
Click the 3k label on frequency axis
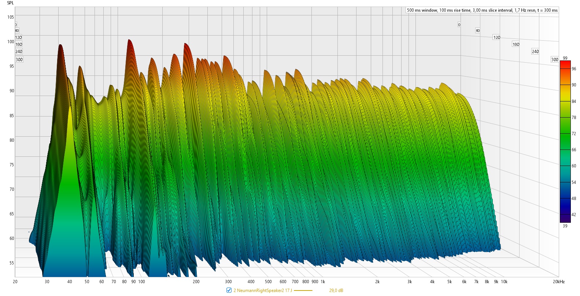410,282
